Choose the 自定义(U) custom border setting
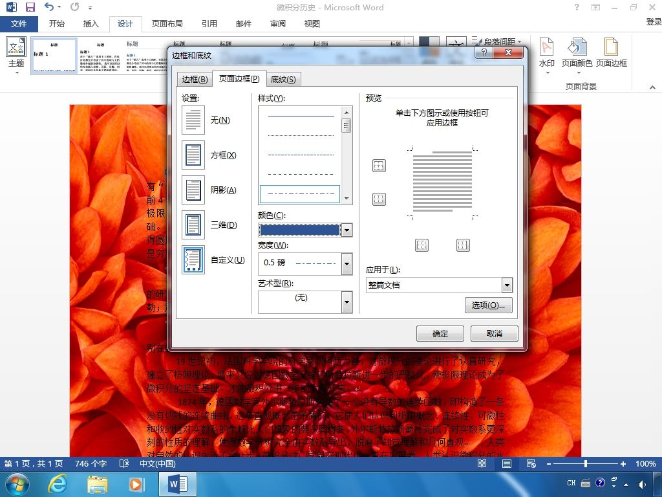662x497 pixels. [x=193, y=260]
